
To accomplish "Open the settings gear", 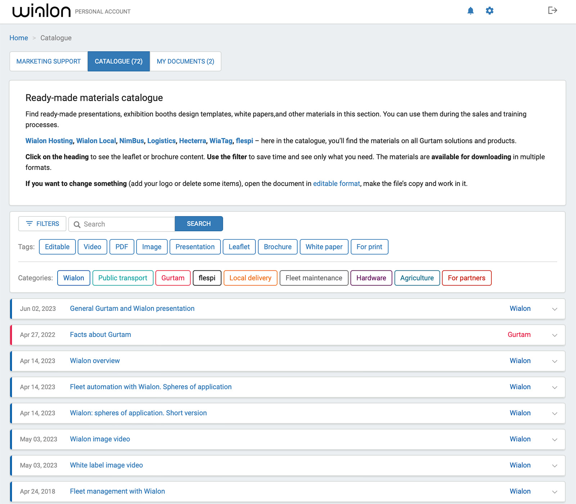I will click(490, 11).
